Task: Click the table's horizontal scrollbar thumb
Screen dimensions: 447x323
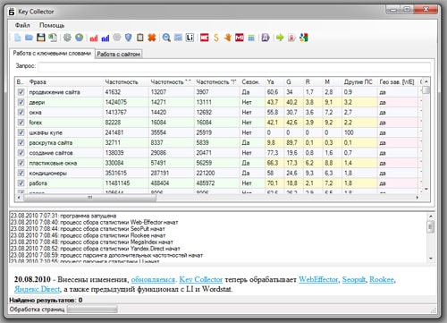Action: pyautogui.click(x=89, y=198)
